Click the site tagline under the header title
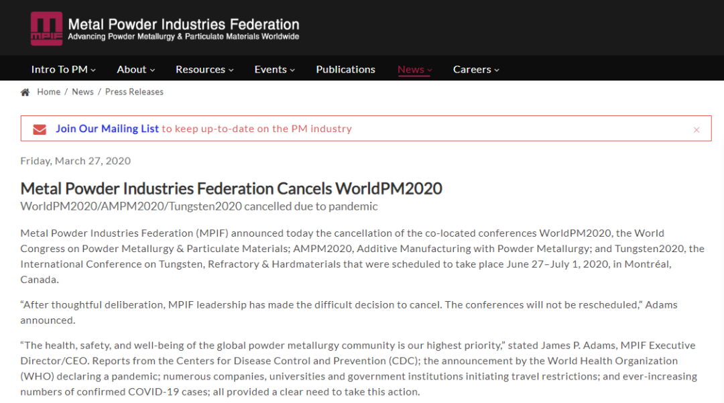The height and width of the screenshot is (403, 724). [184, 37]
